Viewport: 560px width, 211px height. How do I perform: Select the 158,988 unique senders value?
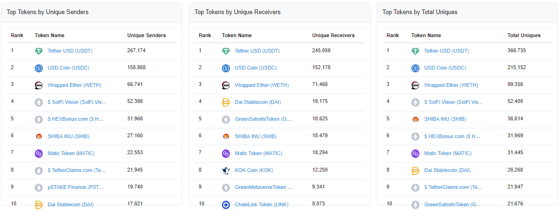tap(136, 68)
